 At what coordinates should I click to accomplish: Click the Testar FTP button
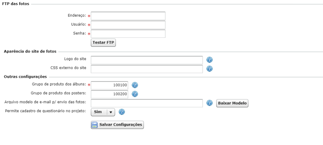[103, 43]
